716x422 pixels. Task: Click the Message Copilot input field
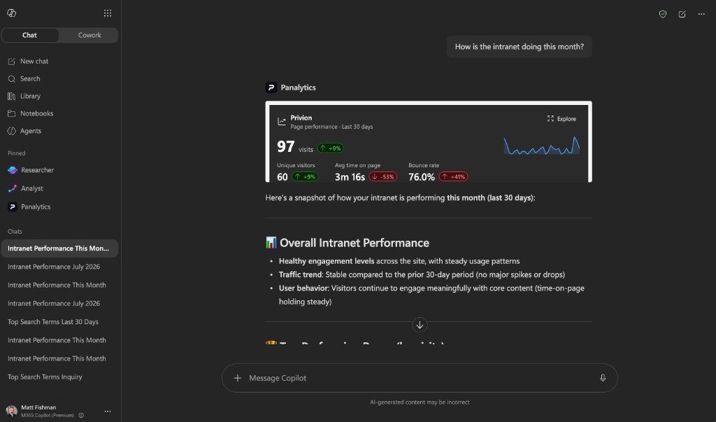[x=420, y=378]
